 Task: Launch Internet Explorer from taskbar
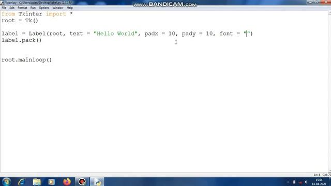[x=22, y=181]
